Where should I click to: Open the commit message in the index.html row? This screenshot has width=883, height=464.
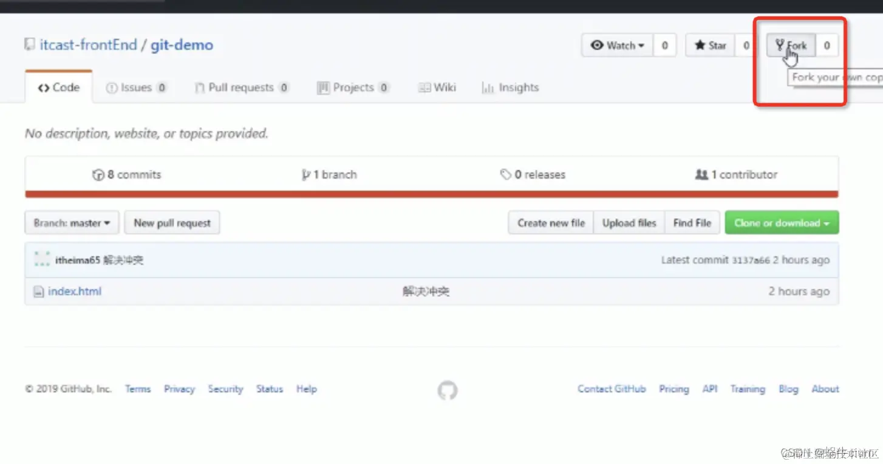[x=426, y=292]
